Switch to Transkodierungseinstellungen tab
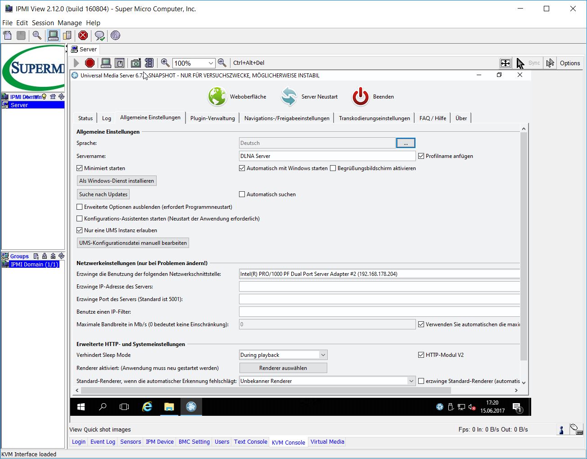This screenshot has width=587, height=459. 375,118
